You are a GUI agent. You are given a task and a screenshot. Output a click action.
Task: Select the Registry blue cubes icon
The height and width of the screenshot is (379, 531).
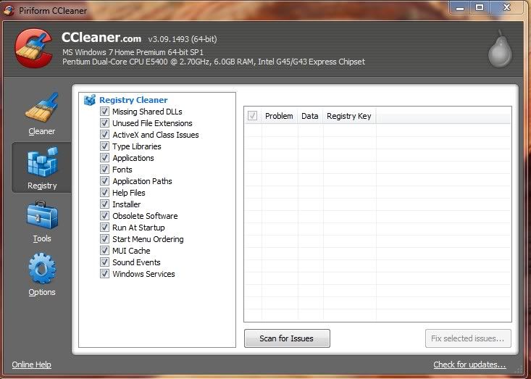42,162
